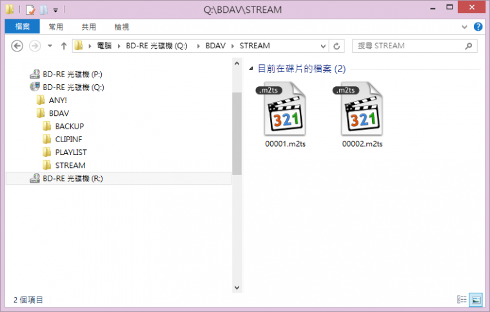490x312 pixels.
Task: Go forward with the Forward arrow button
Action: pos(35,46)
